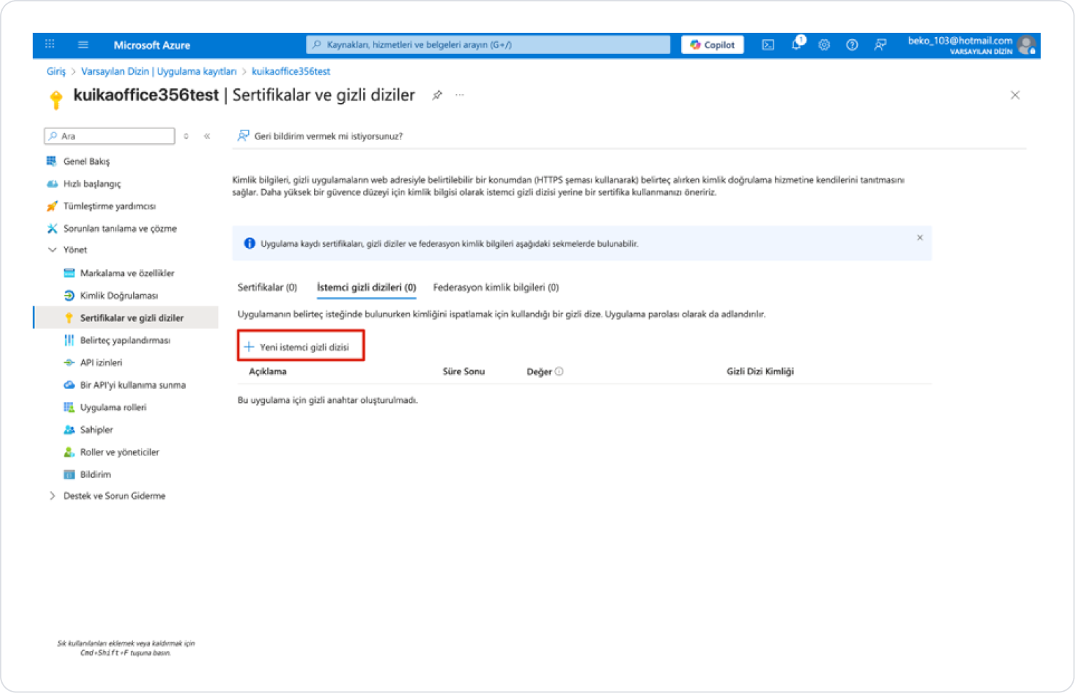
Task: Toggle sidebar expand/collapse all groups icon
Action: coord(186,136)
